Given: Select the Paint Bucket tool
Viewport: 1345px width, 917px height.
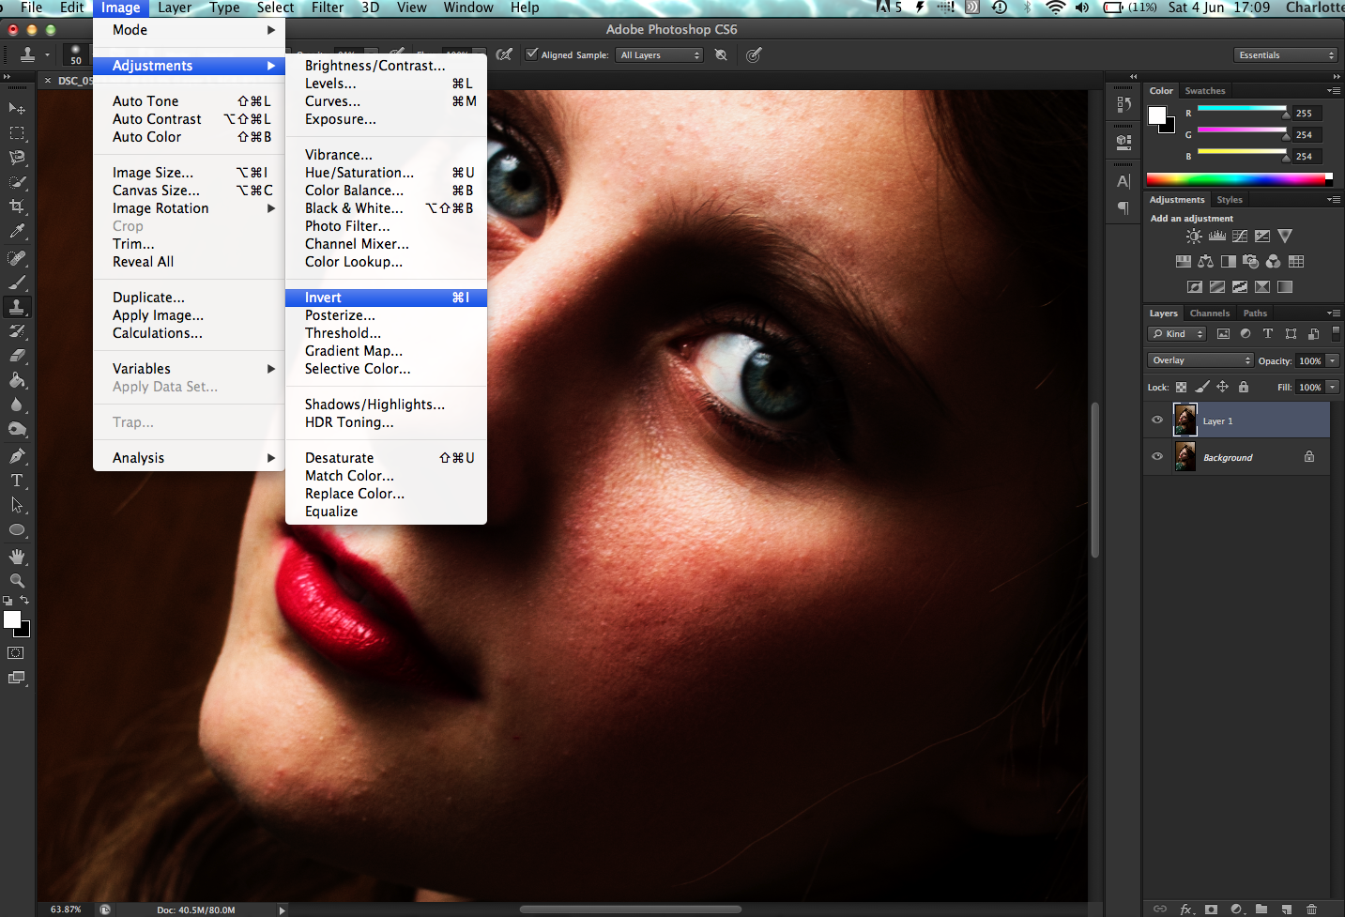Looking at the screenshot, I should click(17, 380).
